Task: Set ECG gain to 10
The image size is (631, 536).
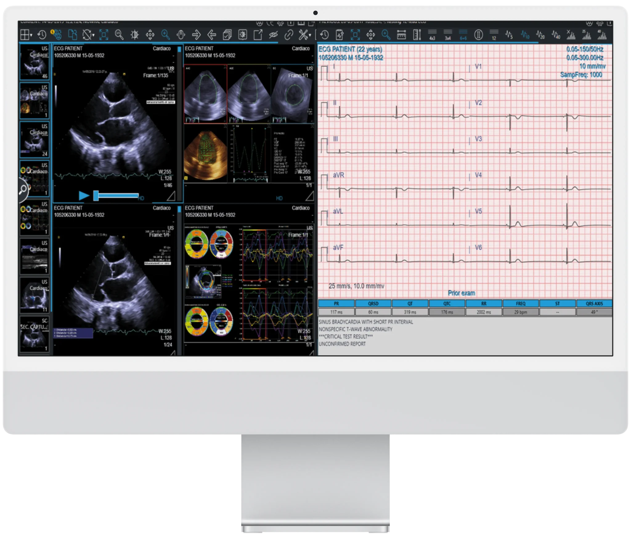Action: 525,35
